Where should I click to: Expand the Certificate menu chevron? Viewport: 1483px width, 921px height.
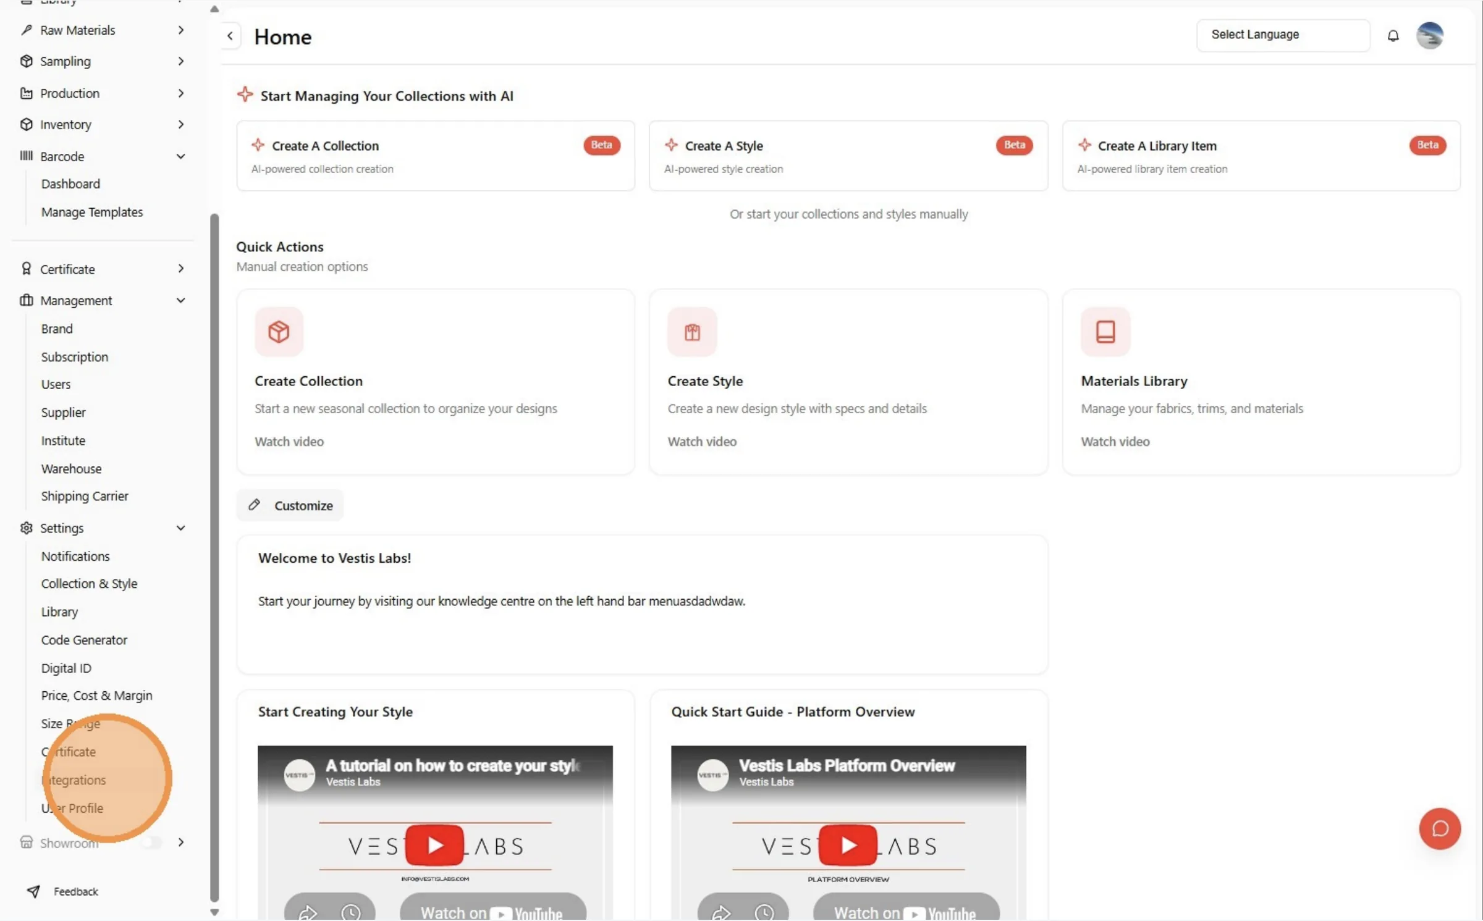point(180,268)
